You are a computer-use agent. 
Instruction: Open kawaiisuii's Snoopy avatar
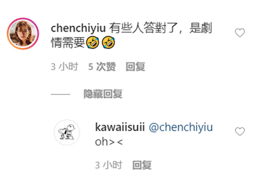click(x=67, y=132)
